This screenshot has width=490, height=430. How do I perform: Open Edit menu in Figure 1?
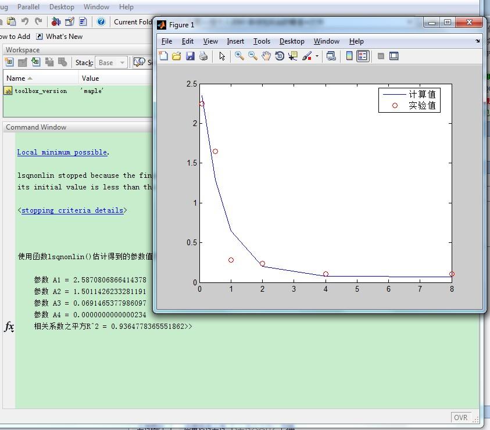point(188,41)
